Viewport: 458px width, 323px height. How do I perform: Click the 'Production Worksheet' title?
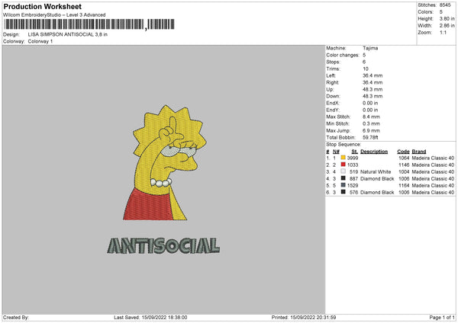42,6
